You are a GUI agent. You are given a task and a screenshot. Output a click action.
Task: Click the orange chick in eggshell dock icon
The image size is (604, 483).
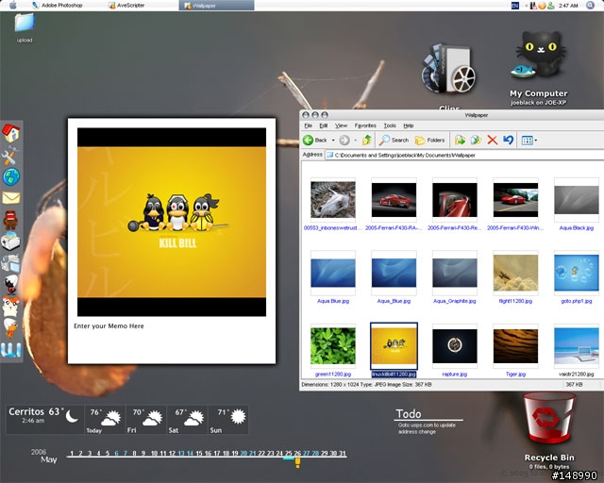[11, 328]
